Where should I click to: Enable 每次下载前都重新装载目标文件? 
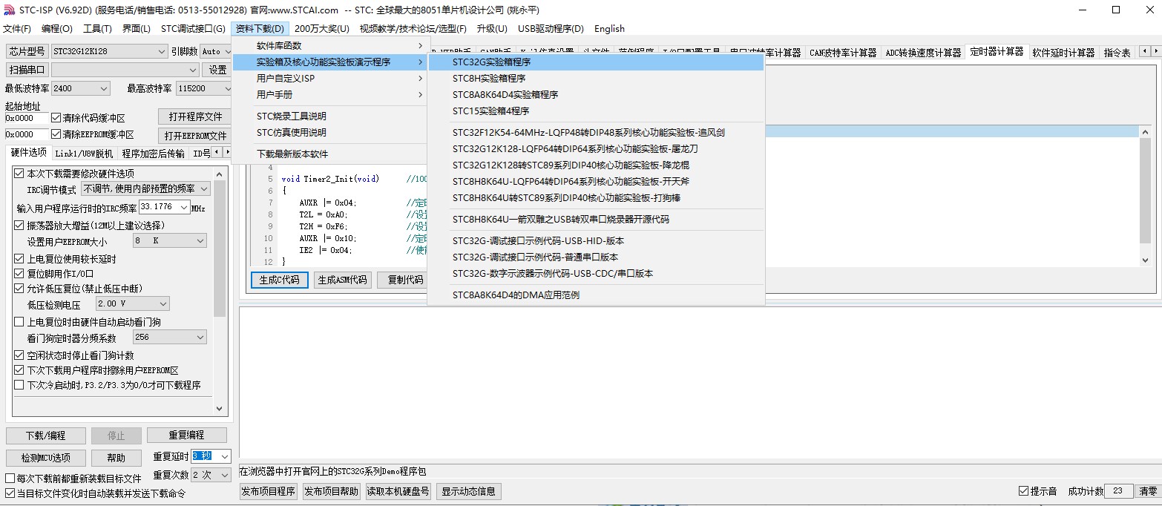tap(10, 479)
